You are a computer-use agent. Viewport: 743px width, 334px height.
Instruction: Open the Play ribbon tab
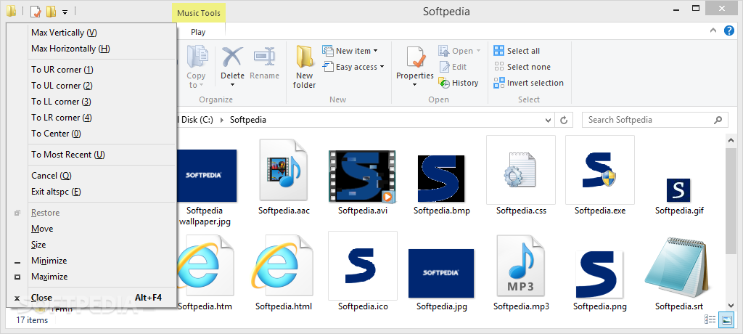(x=198, y=32)
